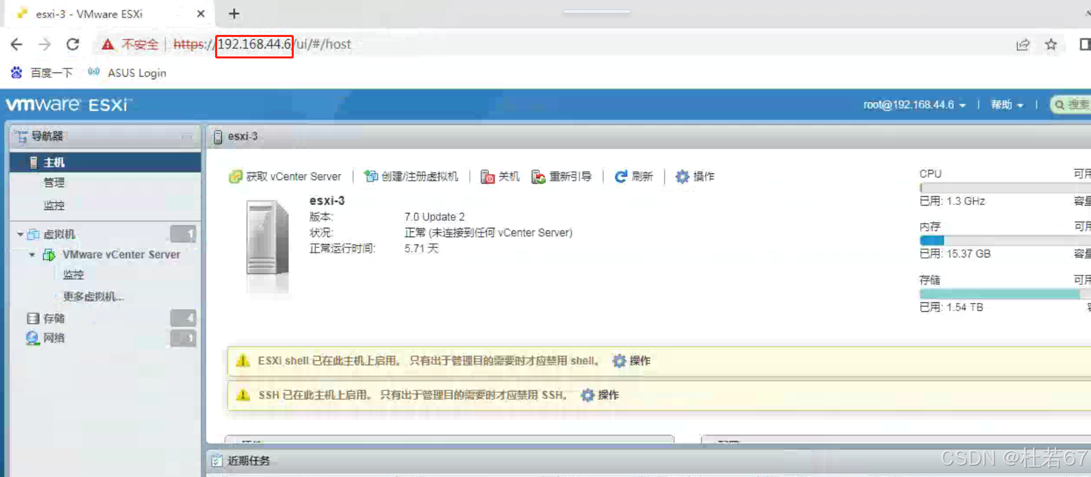The width and height of the screenshot is (1091, 477).
Task: Click the share page icon in address bar
Action: pyautogui.click(x=1022, y=44)
